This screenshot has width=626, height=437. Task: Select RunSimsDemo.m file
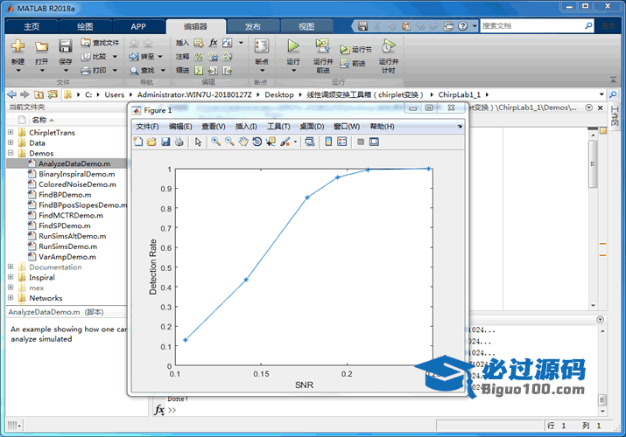point(68,246)
